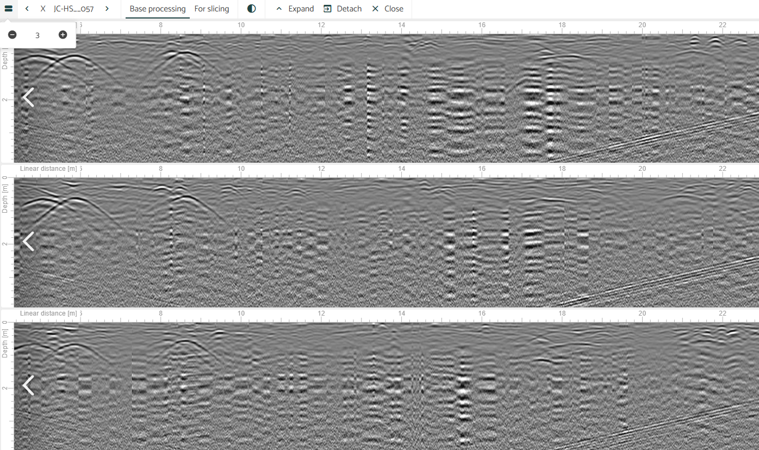Close the radargram panel

pos(387,9)
